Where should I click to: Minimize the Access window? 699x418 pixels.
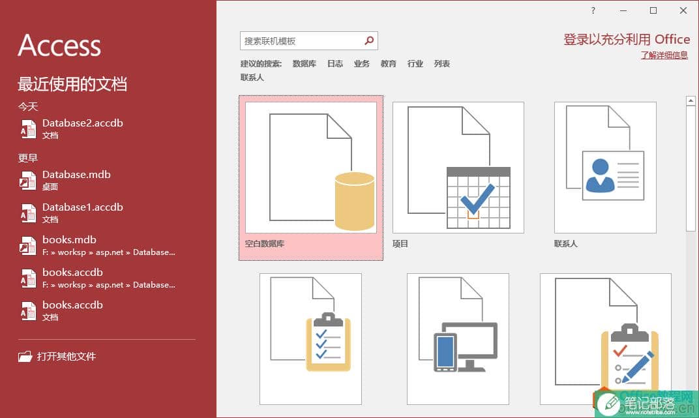pyautogui.click(x=623, y=10)
